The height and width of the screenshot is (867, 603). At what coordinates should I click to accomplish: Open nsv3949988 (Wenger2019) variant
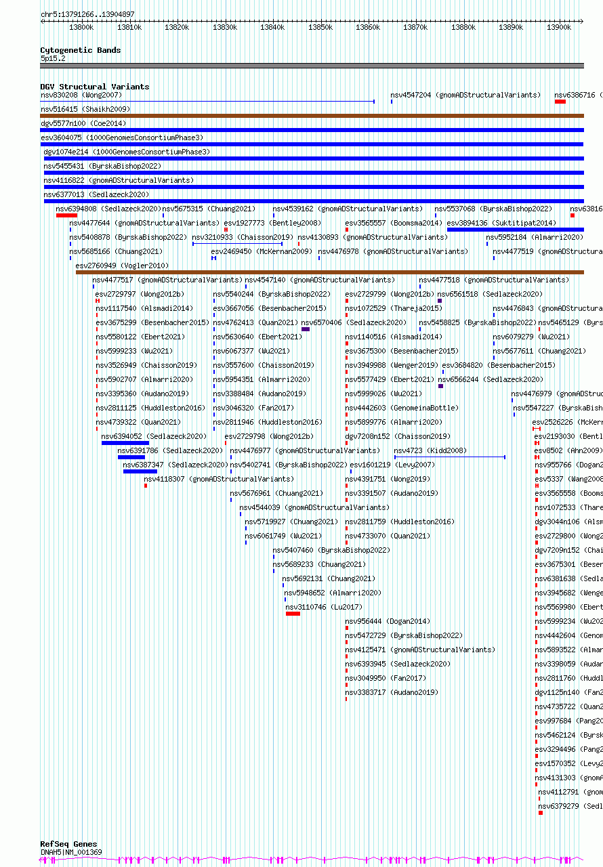tap(392, 365)
